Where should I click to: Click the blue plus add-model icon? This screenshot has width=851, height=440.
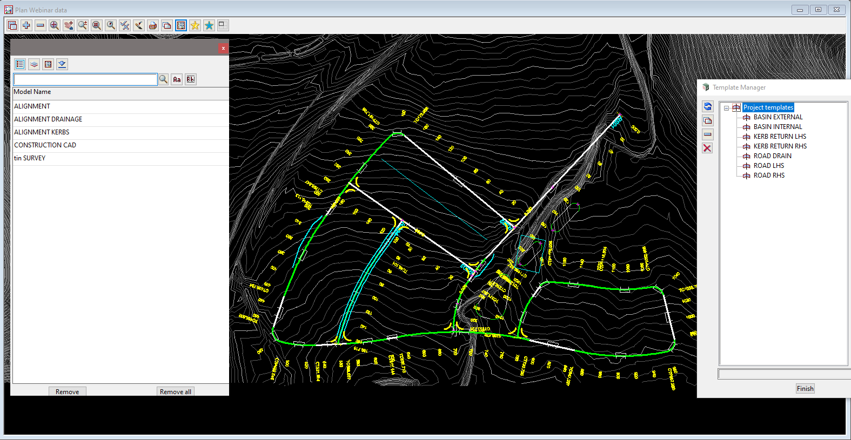tap(26, 25)
